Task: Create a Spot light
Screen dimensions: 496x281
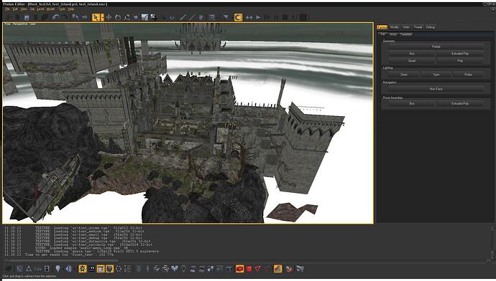Action: [436, 75]
